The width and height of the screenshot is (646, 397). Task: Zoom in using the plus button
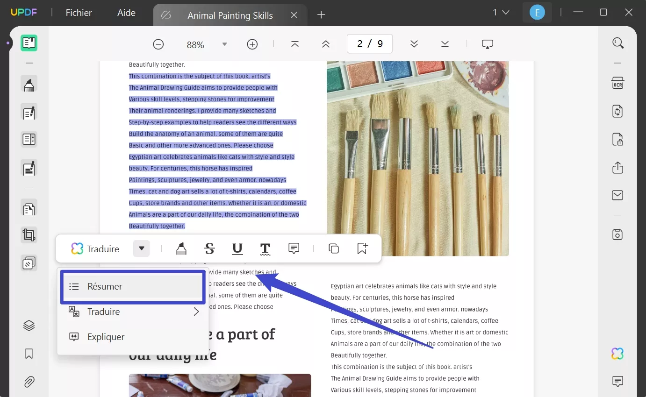click(252, 44)
